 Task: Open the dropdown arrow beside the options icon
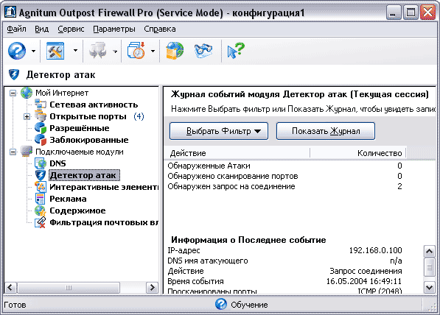75,51
